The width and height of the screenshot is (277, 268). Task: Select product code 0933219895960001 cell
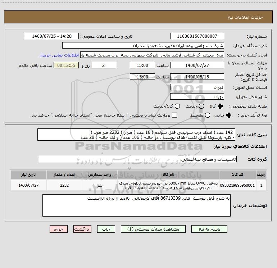point(237,185)
